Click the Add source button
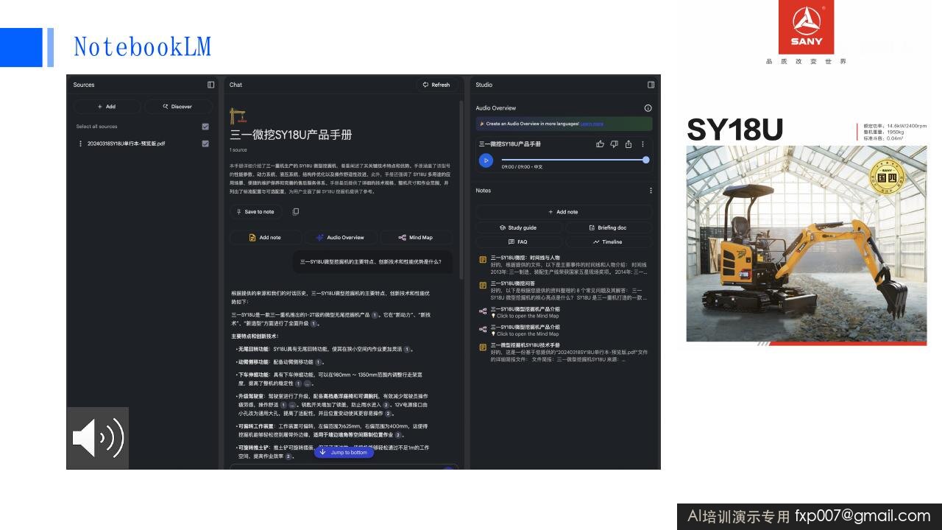This screenshot has height=530, width=942. click(x=107, y=107)
